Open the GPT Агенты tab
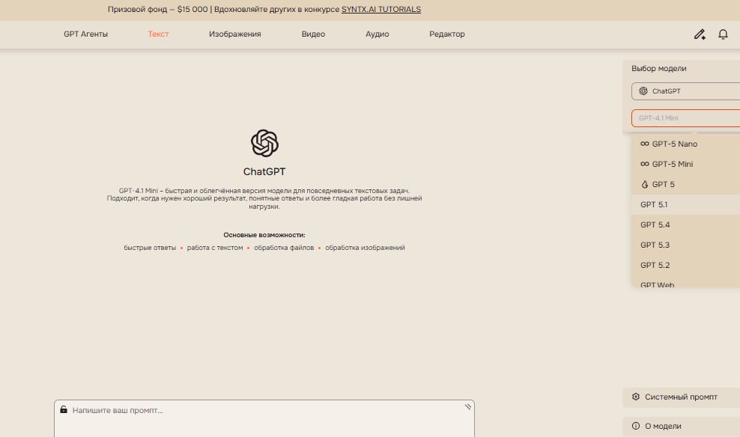The width and height of the screenshot is (740, 437). click(x=86, y=34)
